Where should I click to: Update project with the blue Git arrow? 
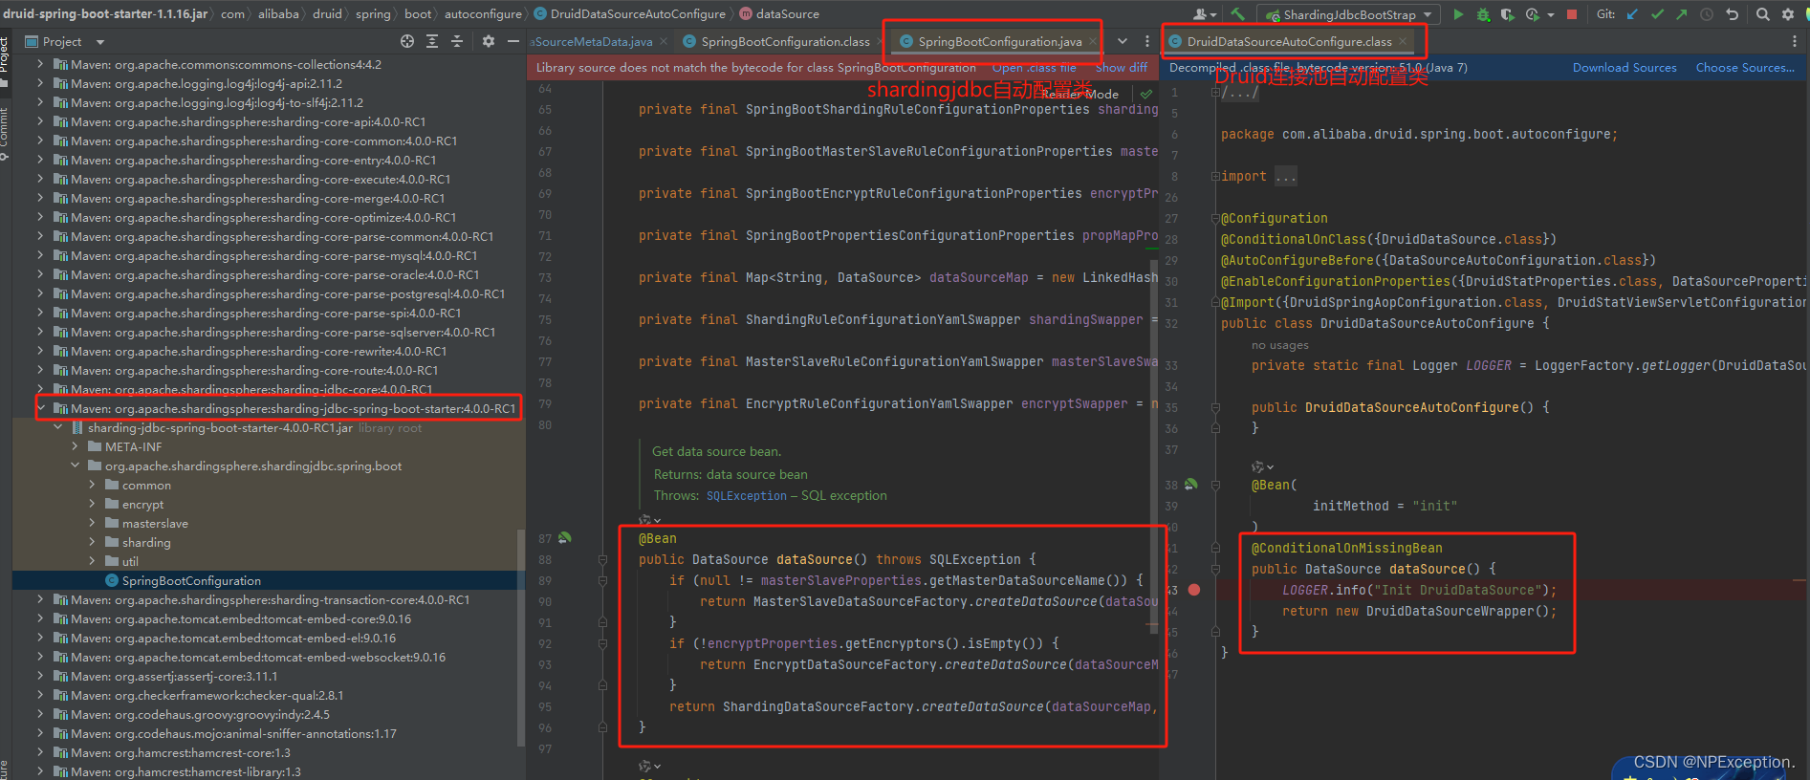click(x=1632, y=14)
